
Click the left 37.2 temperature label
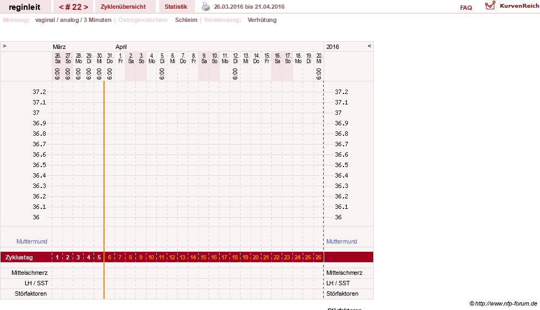pyautogui.click(x=39, y=92)
